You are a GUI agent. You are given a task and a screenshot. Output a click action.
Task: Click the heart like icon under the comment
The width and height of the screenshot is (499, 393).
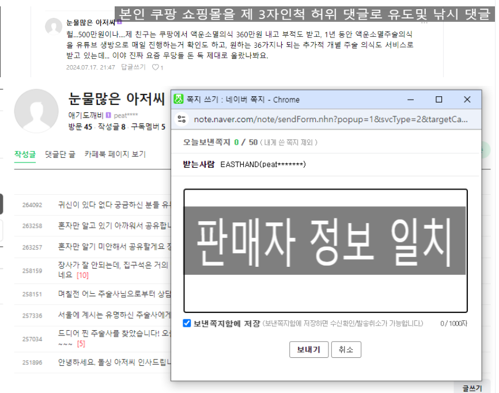click(x=155, y=67)
